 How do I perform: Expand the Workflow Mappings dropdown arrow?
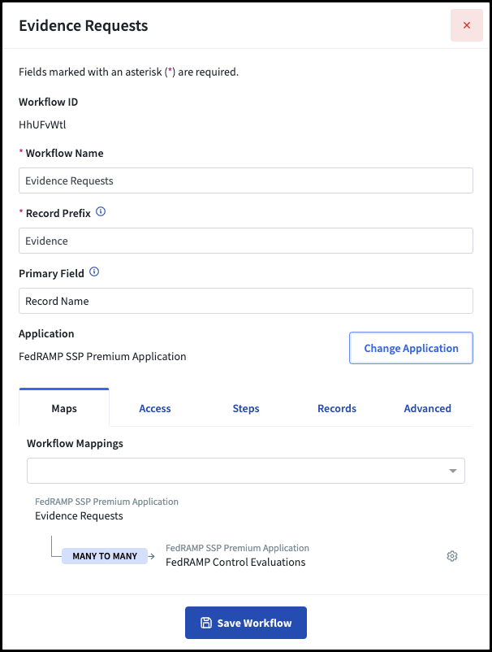453,471
